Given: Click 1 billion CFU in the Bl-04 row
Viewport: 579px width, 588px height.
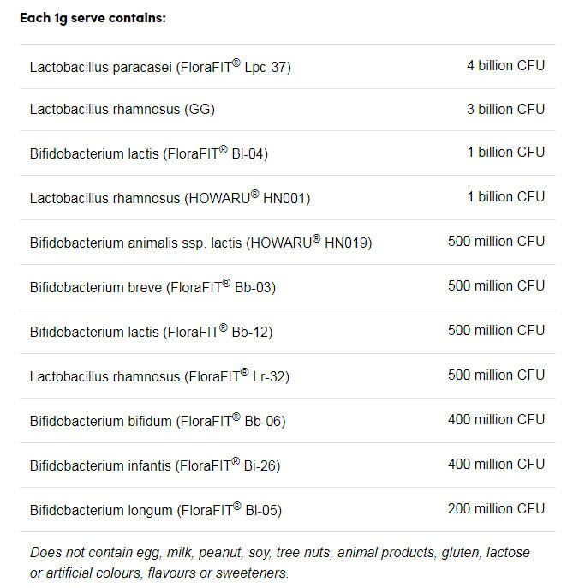Looking at the screenshot, I should (x=505, y=152).
